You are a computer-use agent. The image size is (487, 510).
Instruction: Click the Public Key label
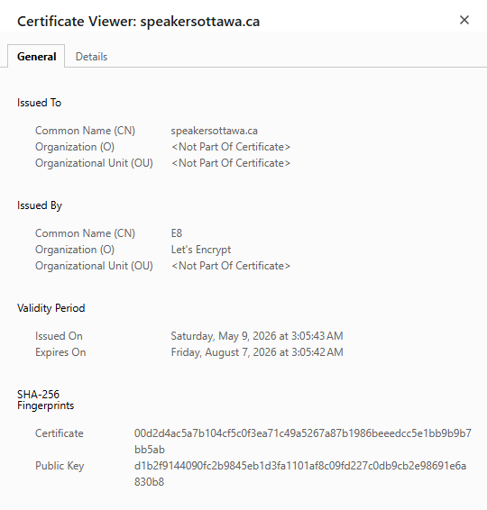60,466
